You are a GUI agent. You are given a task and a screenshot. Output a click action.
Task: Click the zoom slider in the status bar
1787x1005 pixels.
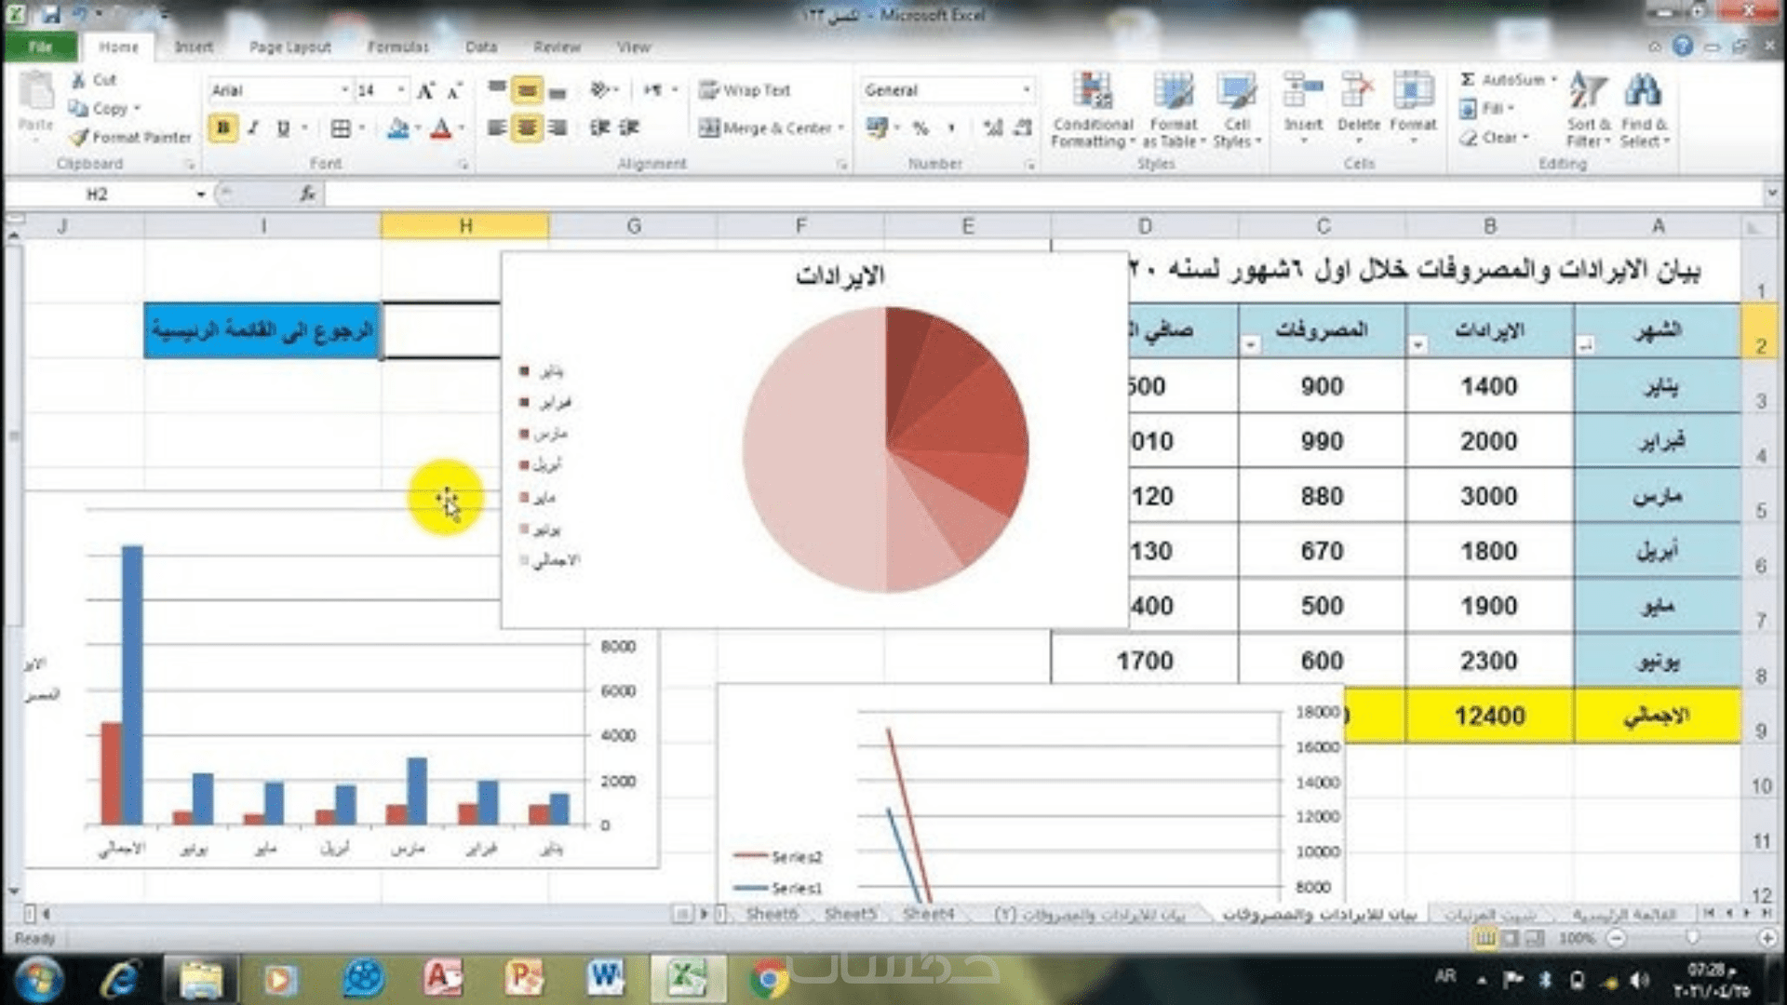coord(1692,938)
